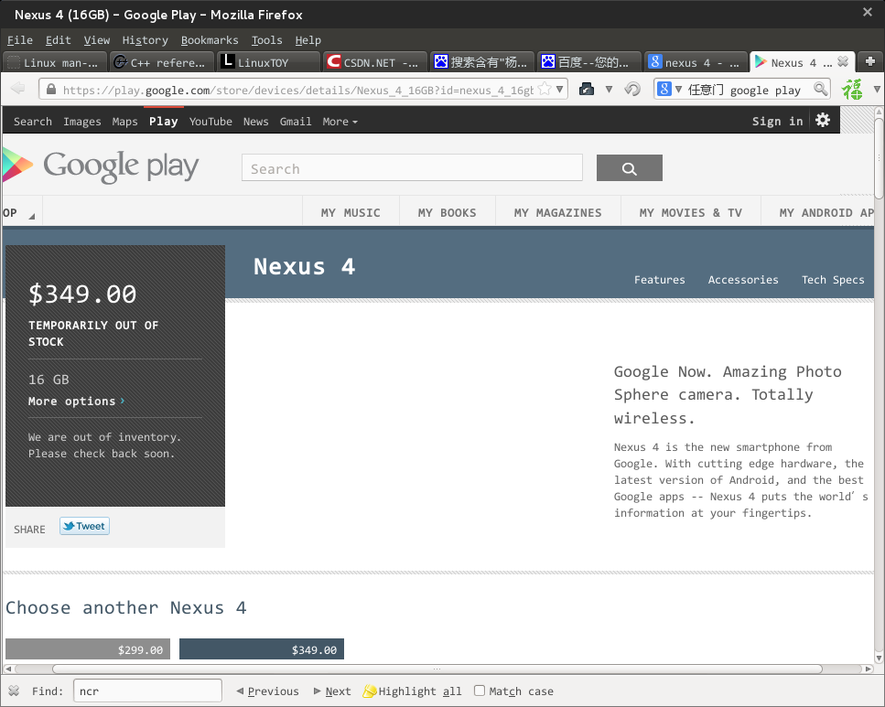Switch to the Linux man tab

point(55,62)
